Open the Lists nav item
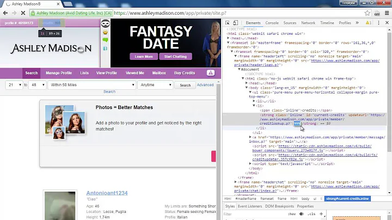Screen dimensions: 392x220 84,73
